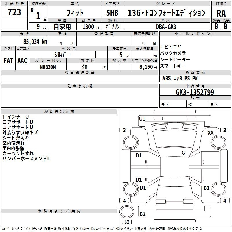Screen dimensions: 232x232
Task: Click the XX mark on the car diagram
Action: tap(211, 133)
